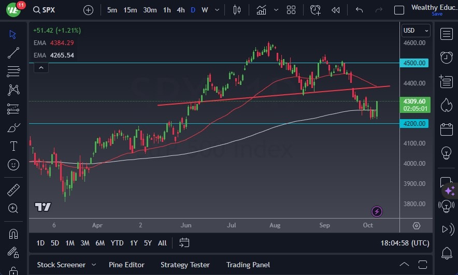Screen dimensions: 458x275
Task: Click the bar replay rewind icon
Action: (x=336, y=10)
